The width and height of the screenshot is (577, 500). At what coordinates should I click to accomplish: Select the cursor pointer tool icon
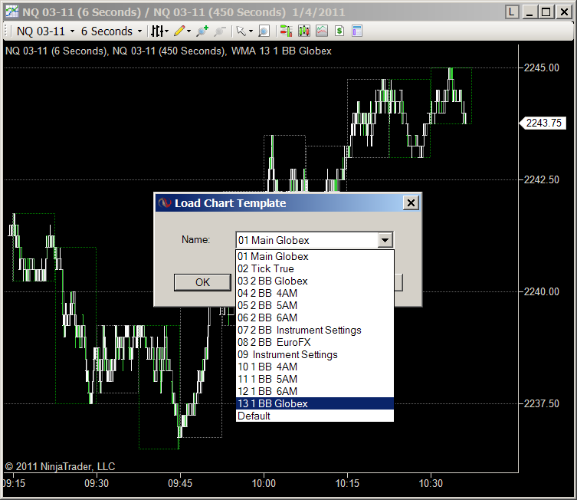click(x=241, y=31)
